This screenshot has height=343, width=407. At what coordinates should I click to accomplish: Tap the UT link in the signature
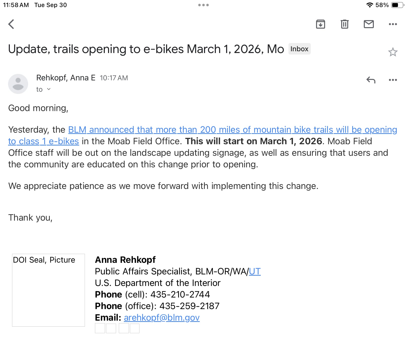point(255,271)
